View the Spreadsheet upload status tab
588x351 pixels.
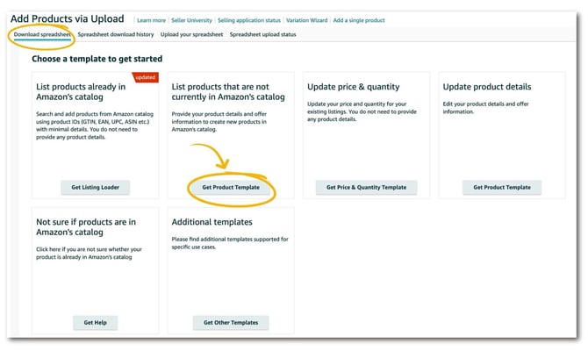263,34
